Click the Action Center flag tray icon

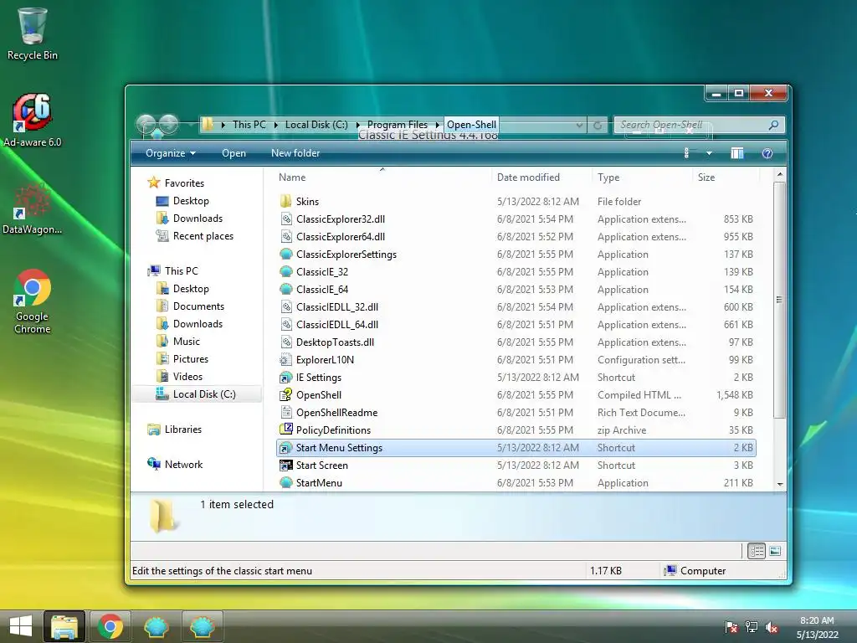[x=731, y=627]
